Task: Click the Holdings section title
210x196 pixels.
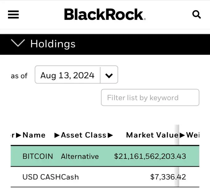Action: (53, 44)
